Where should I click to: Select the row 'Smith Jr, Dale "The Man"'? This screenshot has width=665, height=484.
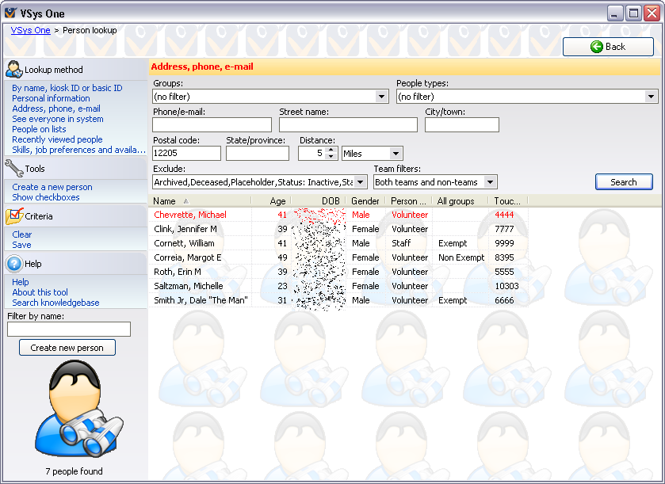click(338, 300)
